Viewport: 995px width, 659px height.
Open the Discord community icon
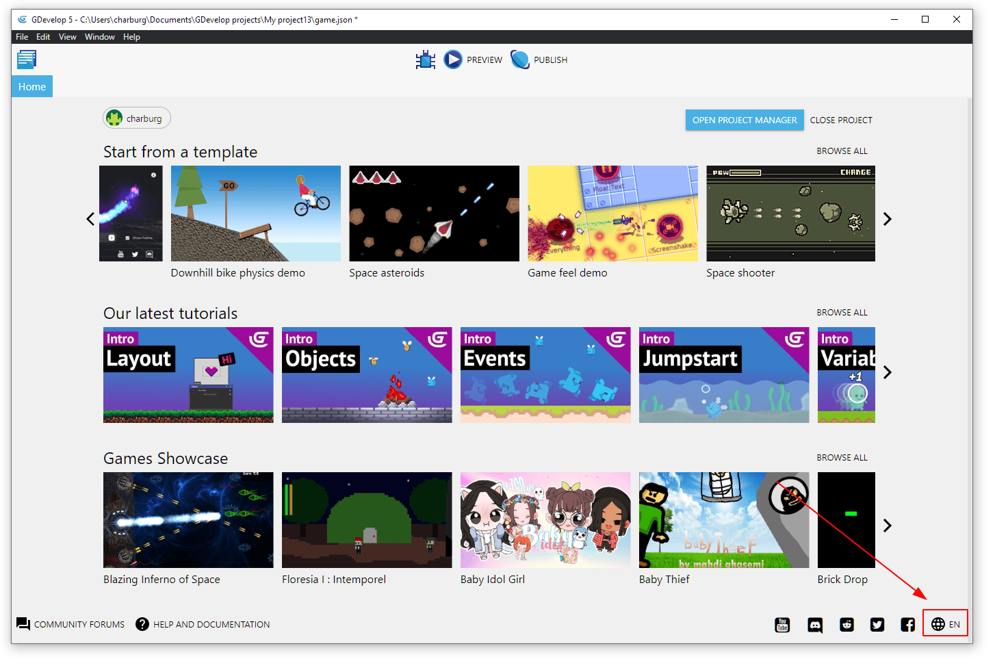(x=815, y=625)
